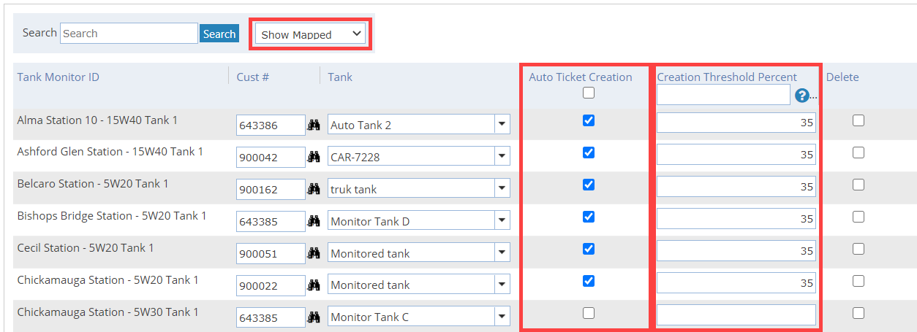Check Delete box for Cecil Station

(x=858, y=249)
